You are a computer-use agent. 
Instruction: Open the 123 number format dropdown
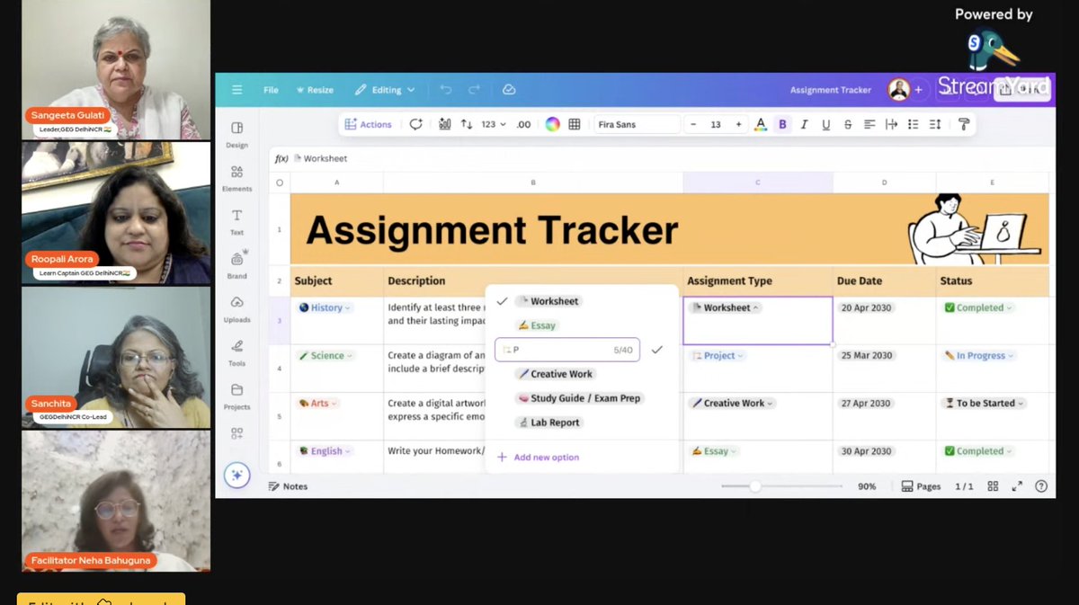pos(494,124)
